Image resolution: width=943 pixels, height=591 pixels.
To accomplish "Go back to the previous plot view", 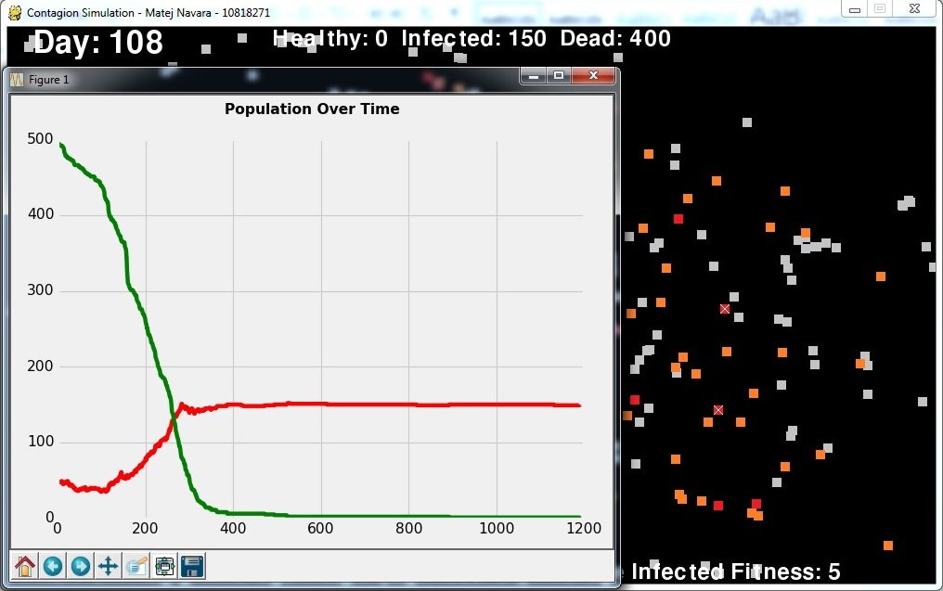I will [53, 566].
